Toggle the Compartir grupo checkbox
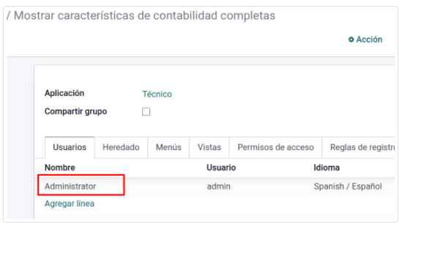The image size is (427, 279). click(x=146, y=111)
